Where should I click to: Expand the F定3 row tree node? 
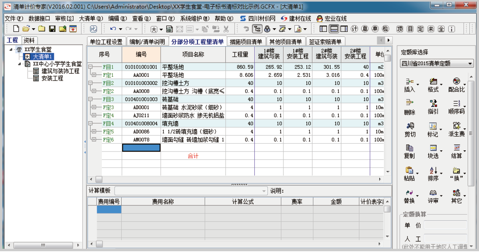(94, 107)
